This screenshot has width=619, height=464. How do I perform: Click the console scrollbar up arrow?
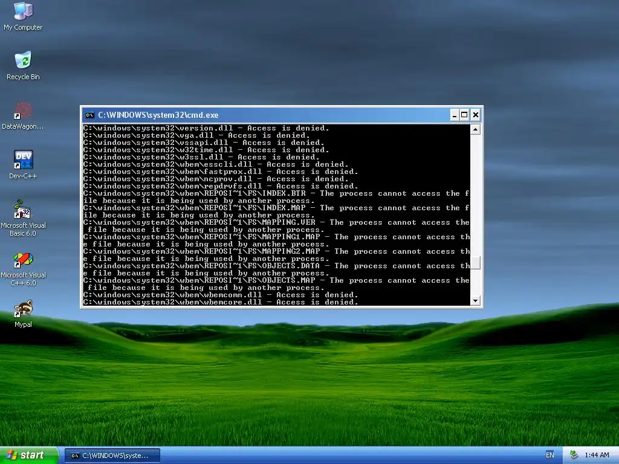[475, 129]
